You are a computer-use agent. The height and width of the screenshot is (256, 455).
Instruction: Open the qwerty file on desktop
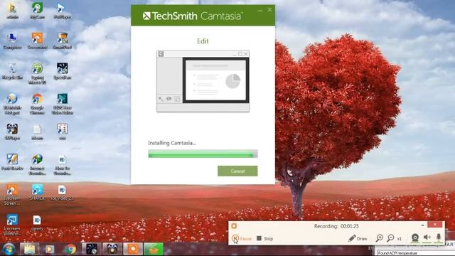37,223
